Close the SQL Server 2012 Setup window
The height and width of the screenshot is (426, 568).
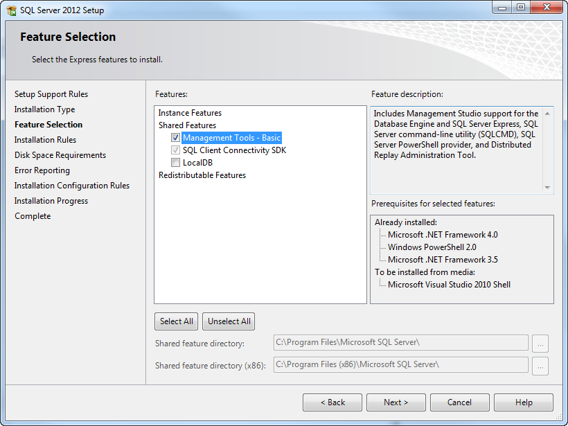pos(547,8)
